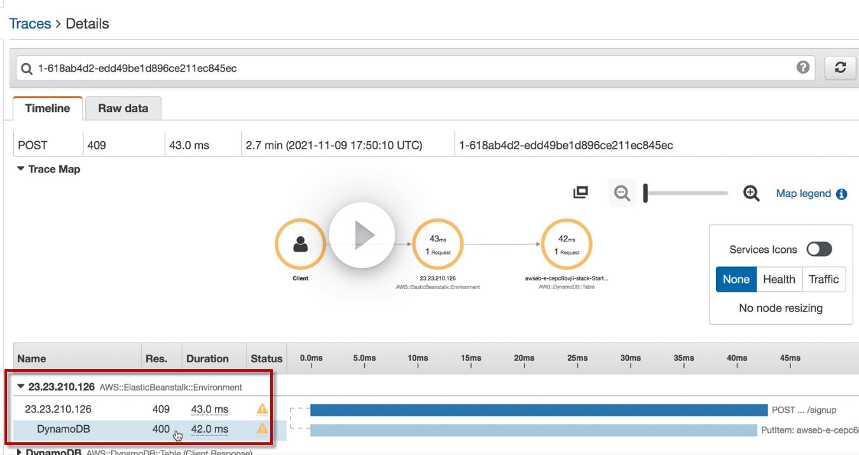
Task: Open the help question mark icon
Action: tap(803, 67)
